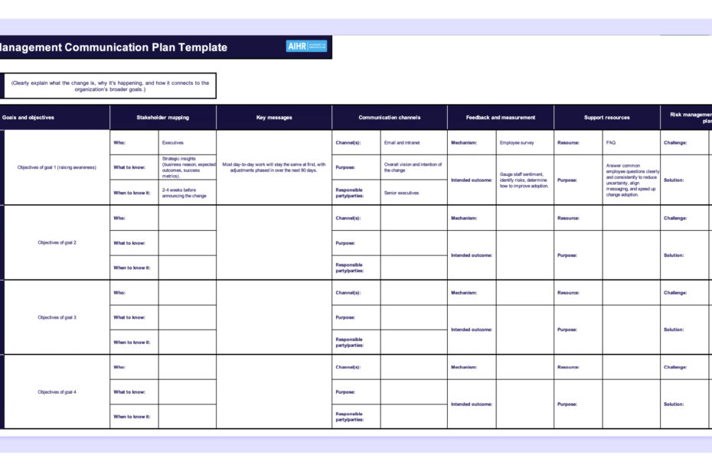The height and width of the screenshot is (474, 712).
Task: Select 'Intended outcome:' label in goal 2 row
Action: pos(472,255)
